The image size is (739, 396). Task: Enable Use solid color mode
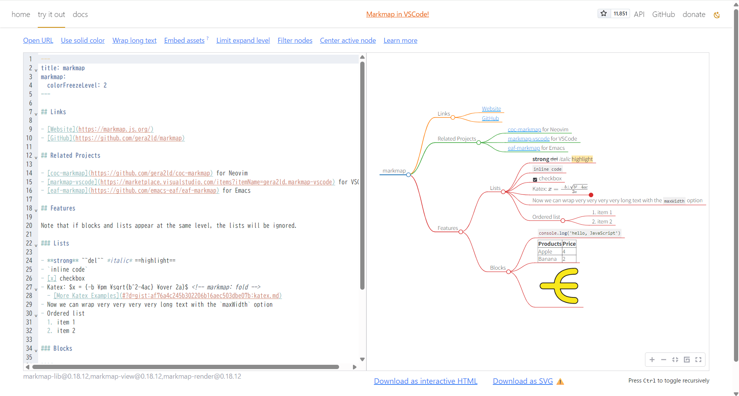[82, 40]
